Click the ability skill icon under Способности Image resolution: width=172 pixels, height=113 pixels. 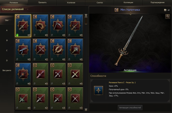tap(98, 90)
